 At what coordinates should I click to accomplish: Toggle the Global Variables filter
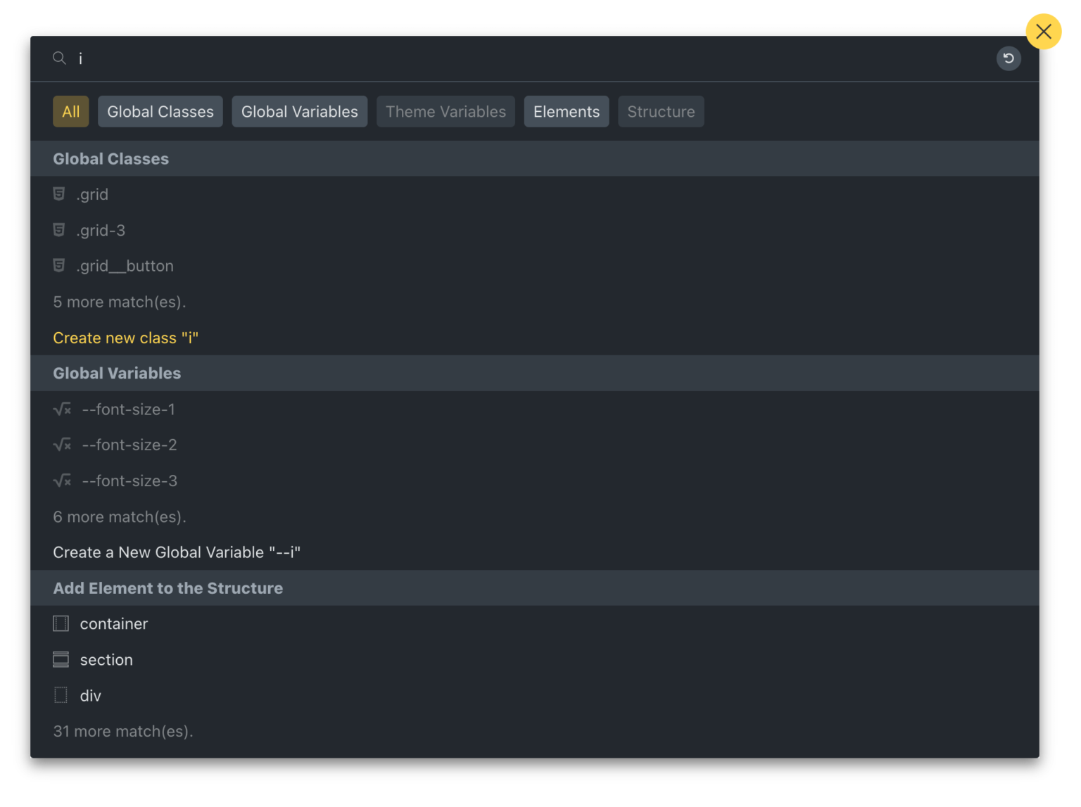click(x=299, y=112)
